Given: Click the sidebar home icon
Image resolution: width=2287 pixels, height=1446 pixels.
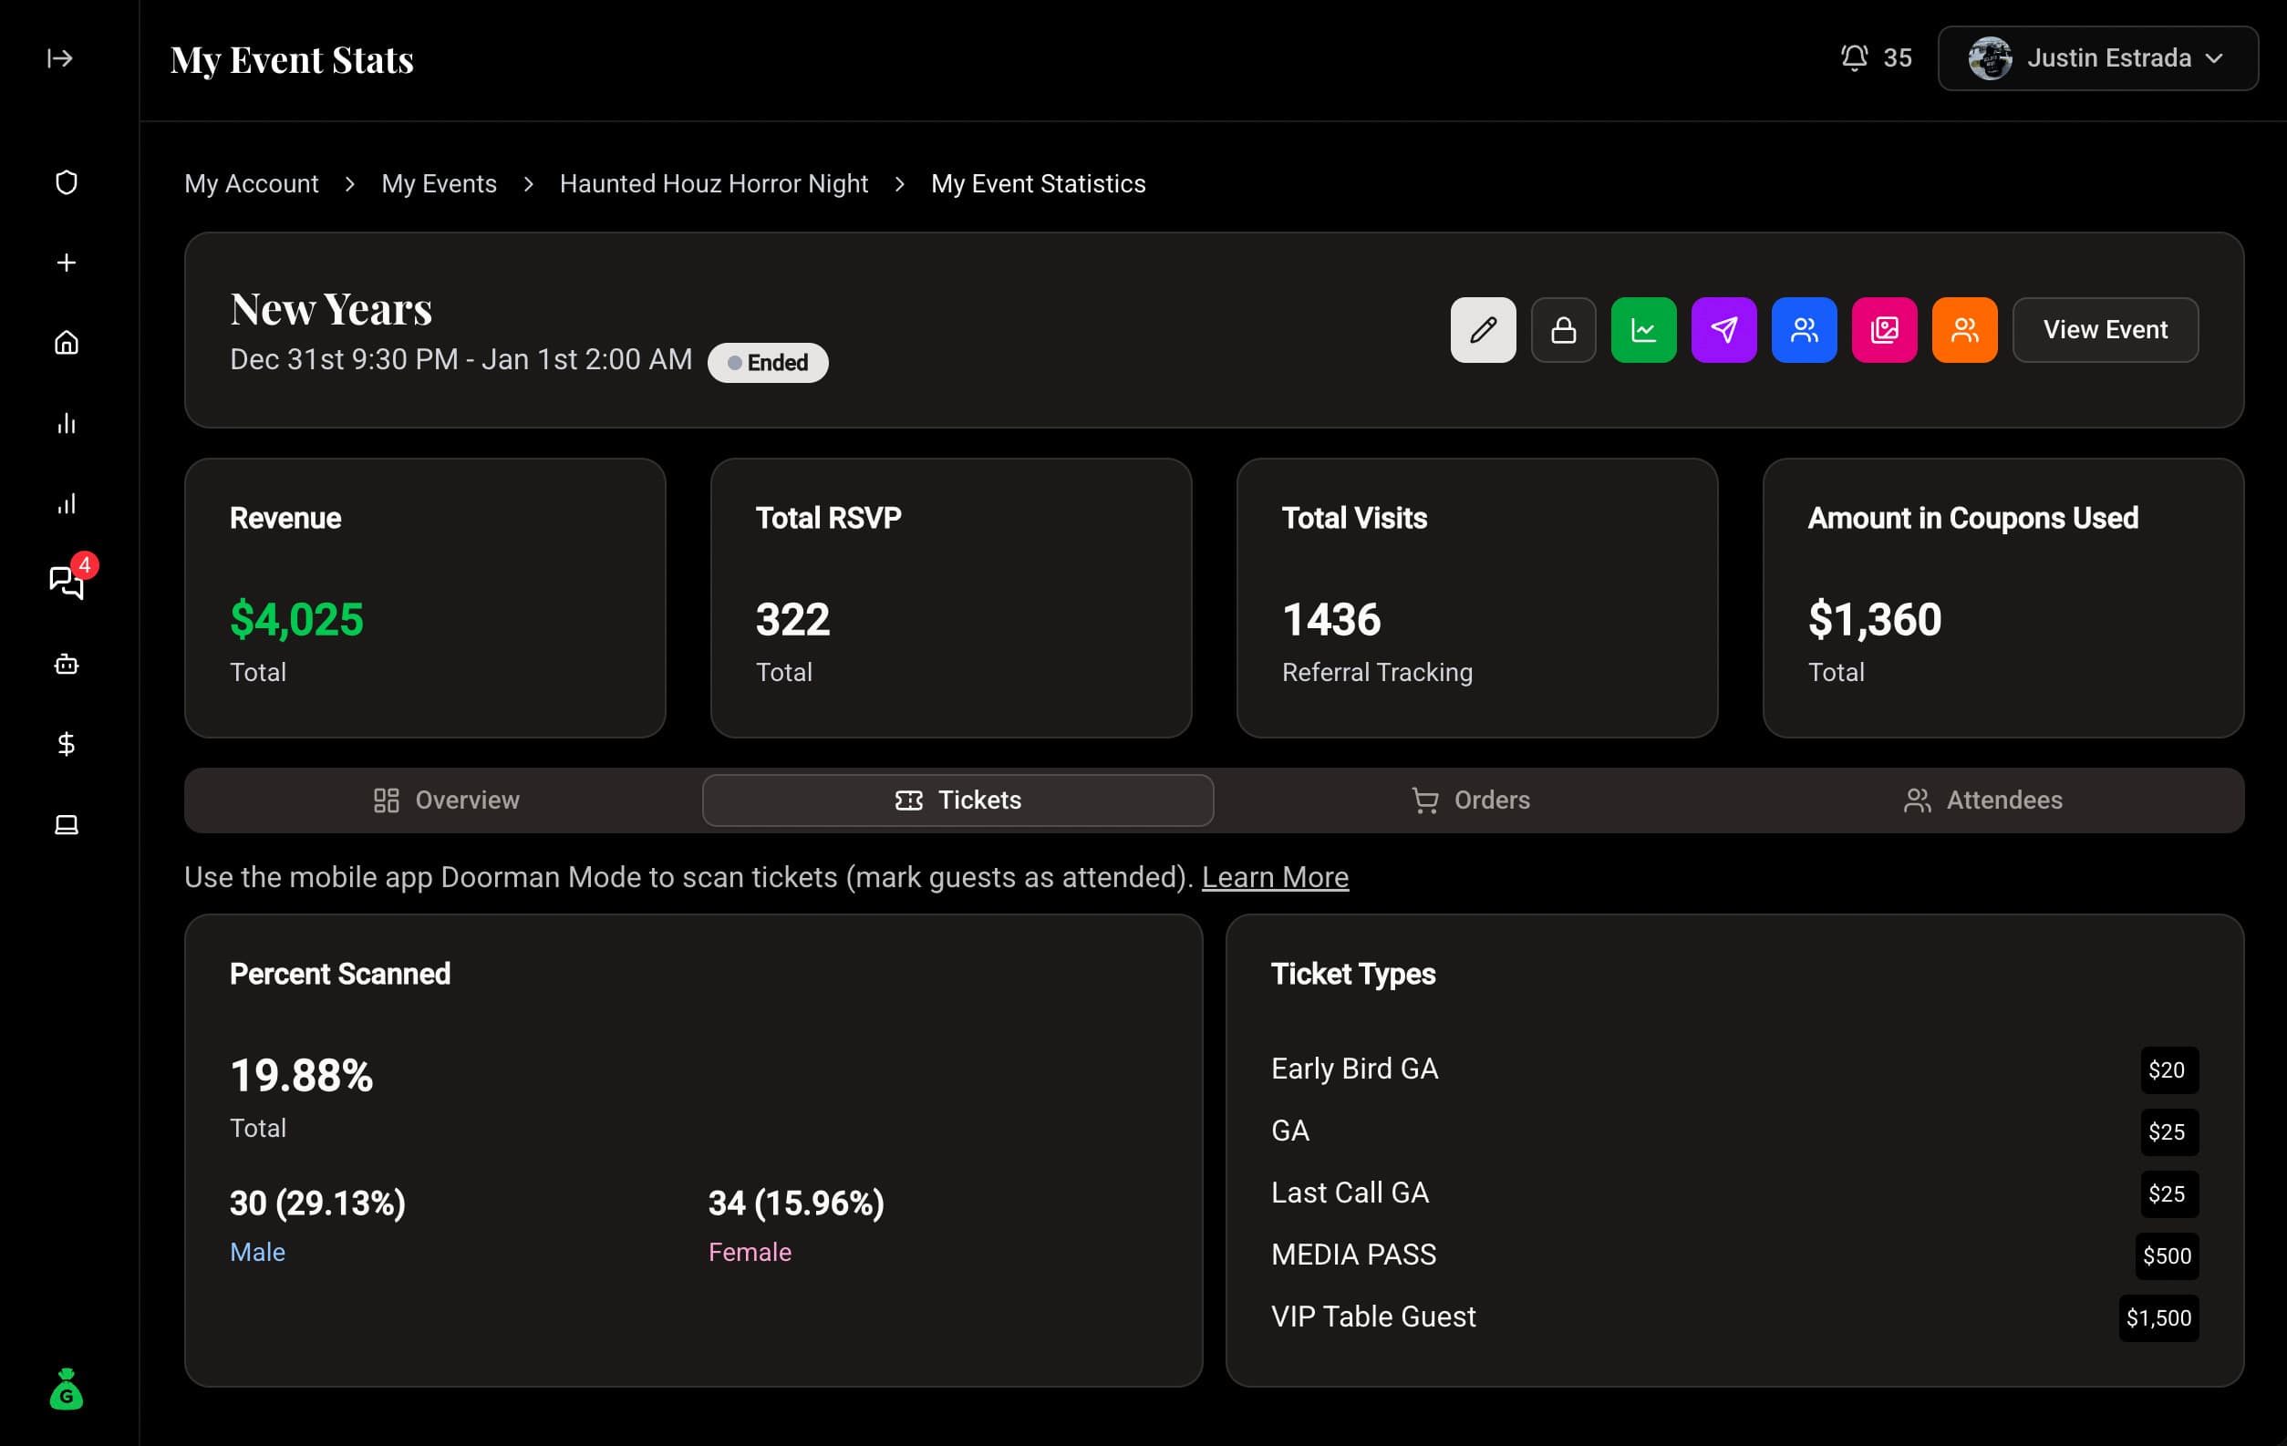Looking at the screenshot, I should (67, 343).
